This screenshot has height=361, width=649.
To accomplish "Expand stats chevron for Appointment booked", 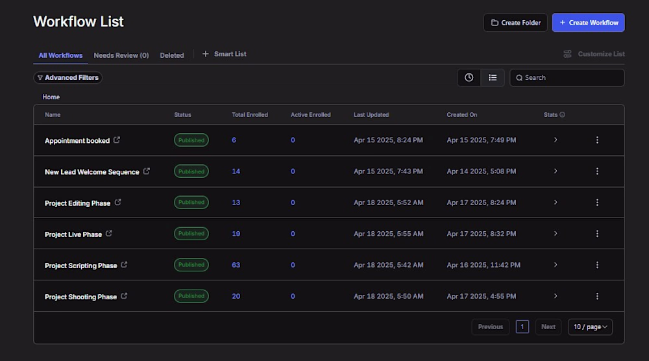I will click(x=556, y=140).
